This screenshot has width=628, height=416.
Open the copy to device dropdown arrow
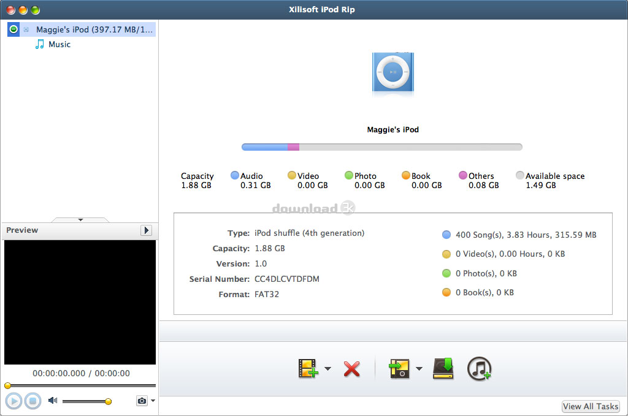click(x=419, y=369)
